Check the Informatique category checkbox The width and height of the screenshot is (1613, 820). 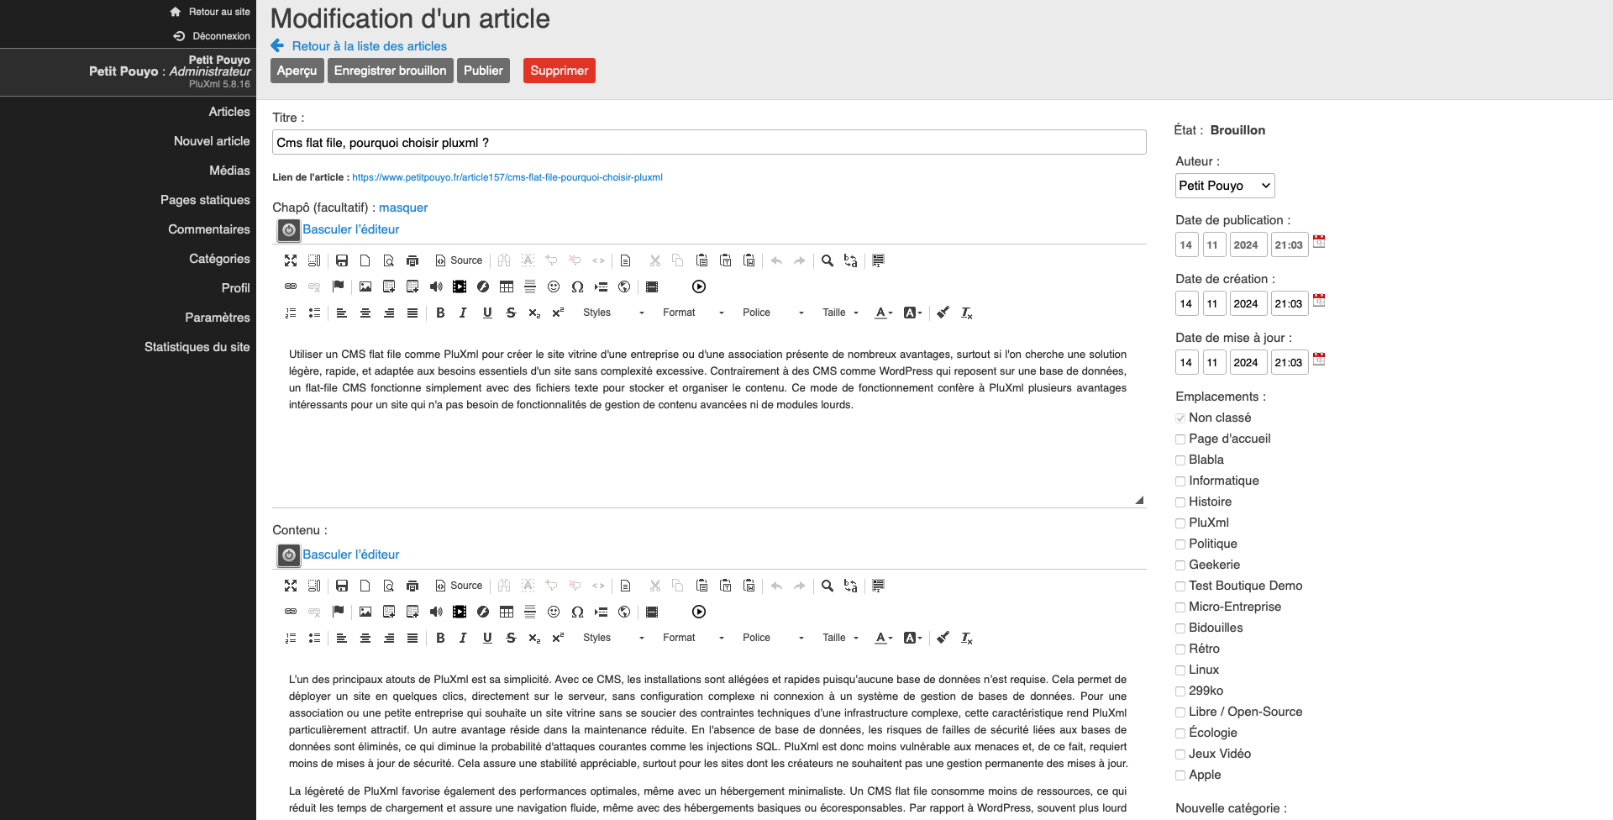[x=1180, y=481]
